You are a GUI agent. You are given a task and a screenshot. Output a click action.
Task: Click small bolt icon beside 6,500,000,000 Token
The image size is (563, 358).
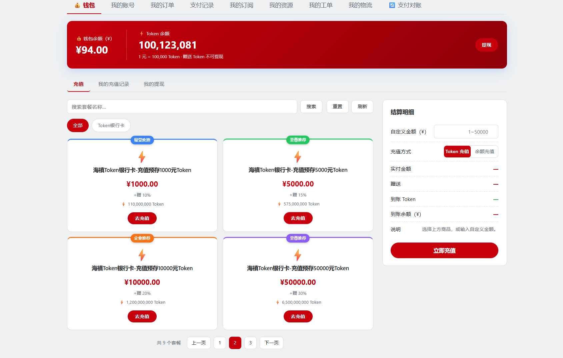(278, 302)
